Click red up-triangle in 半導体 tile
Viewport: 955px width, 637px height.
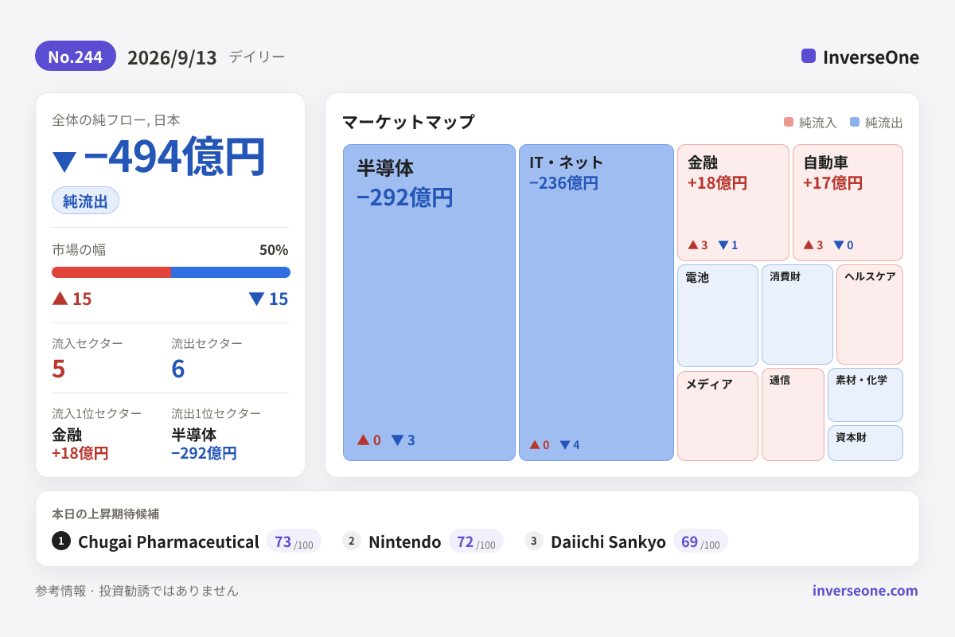[363, 440]
